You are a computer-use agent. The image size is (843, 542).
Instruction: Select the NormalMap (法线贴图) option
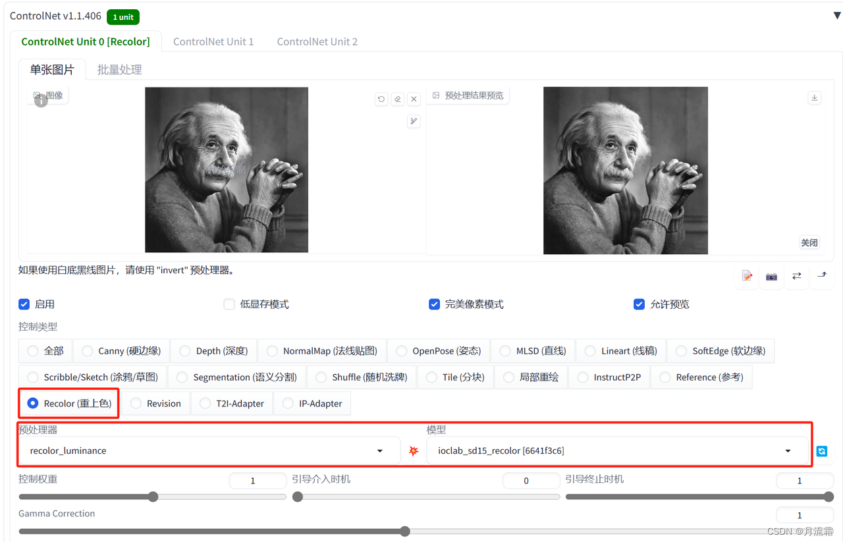tap(321, 351)
